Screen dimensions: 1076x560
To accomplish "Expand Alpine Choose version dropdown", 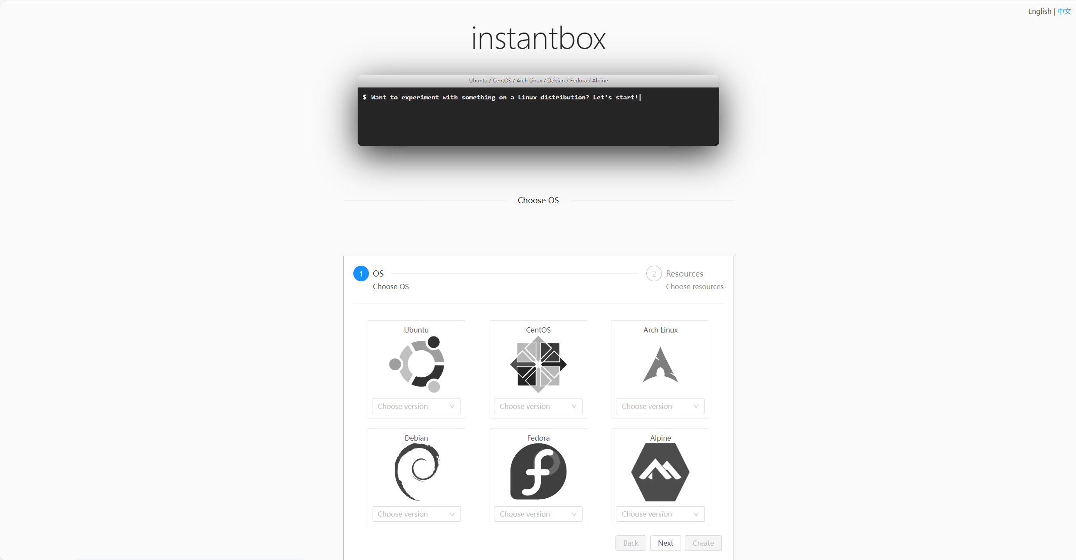I will (660, 514).
